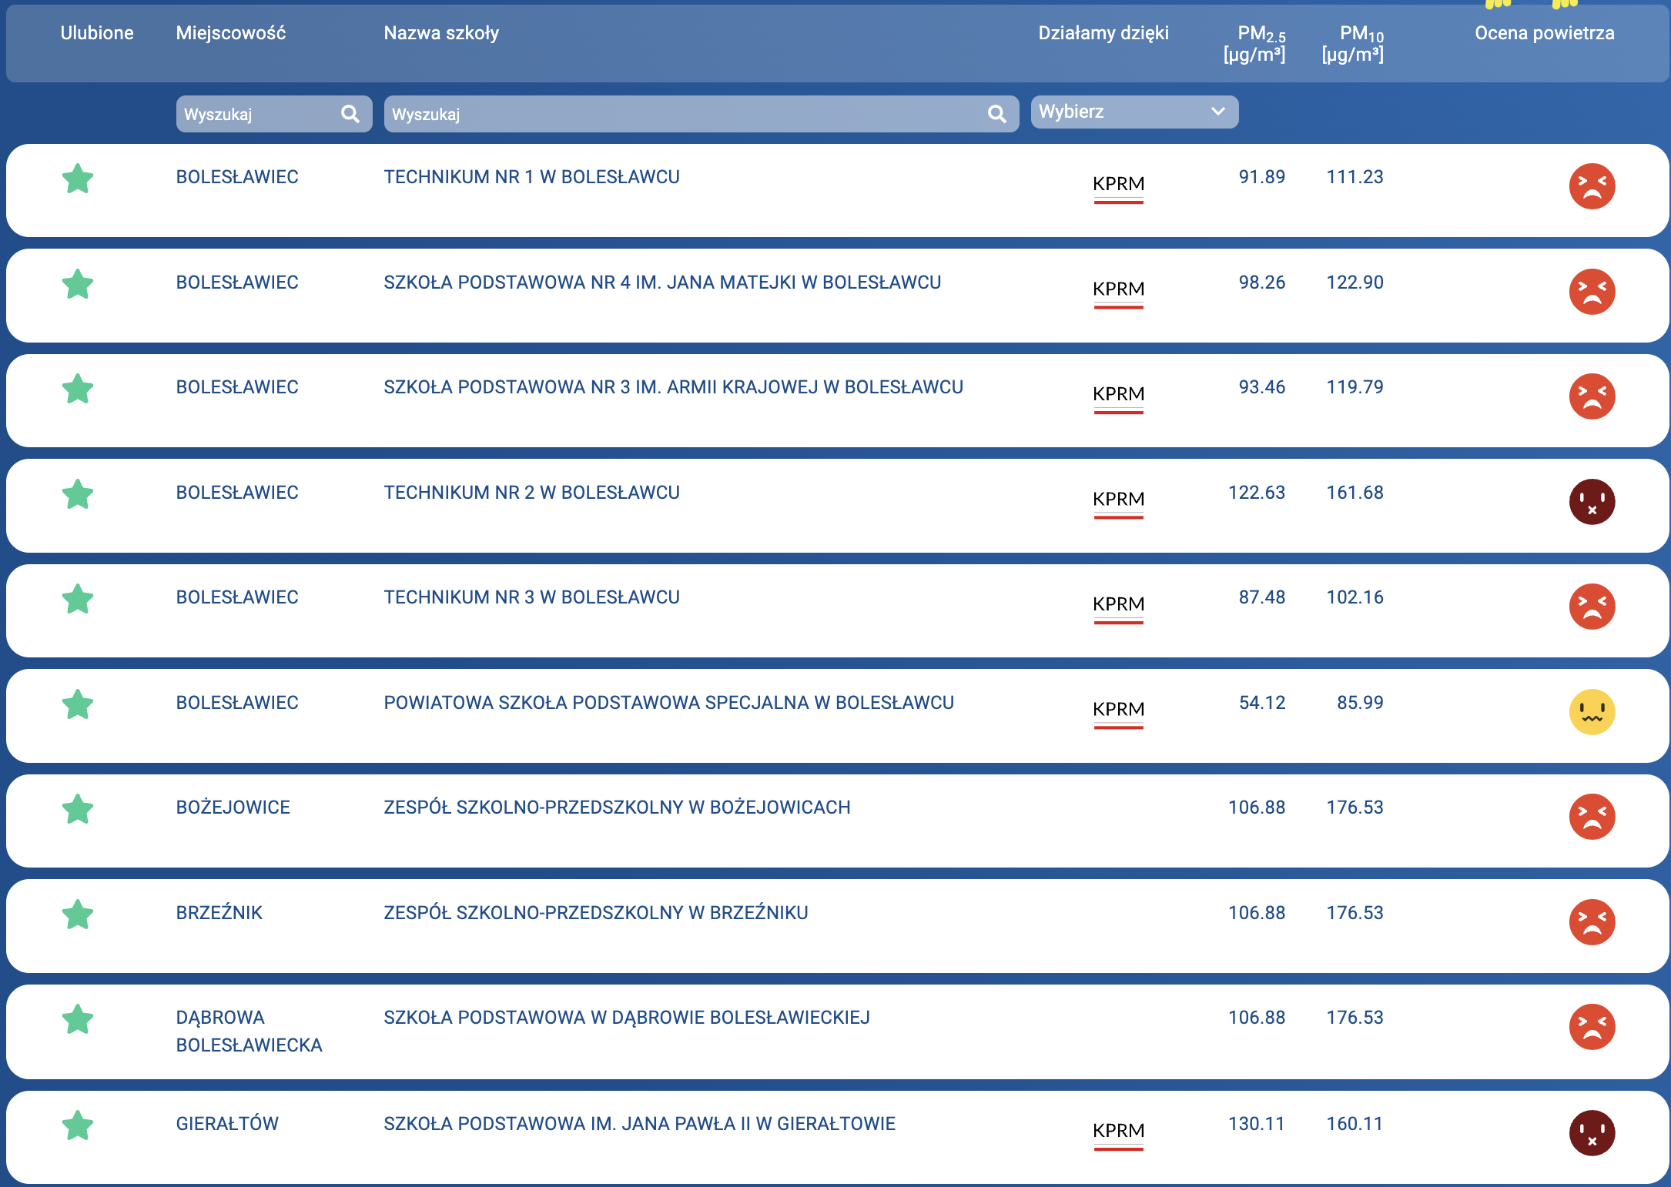Toggle favorite star for Brzeźnik school
This screenshot has width=1671, height=1187.
coord(78,914)
